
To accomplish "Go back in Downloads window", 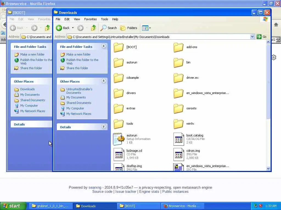I will coord(63,28).
